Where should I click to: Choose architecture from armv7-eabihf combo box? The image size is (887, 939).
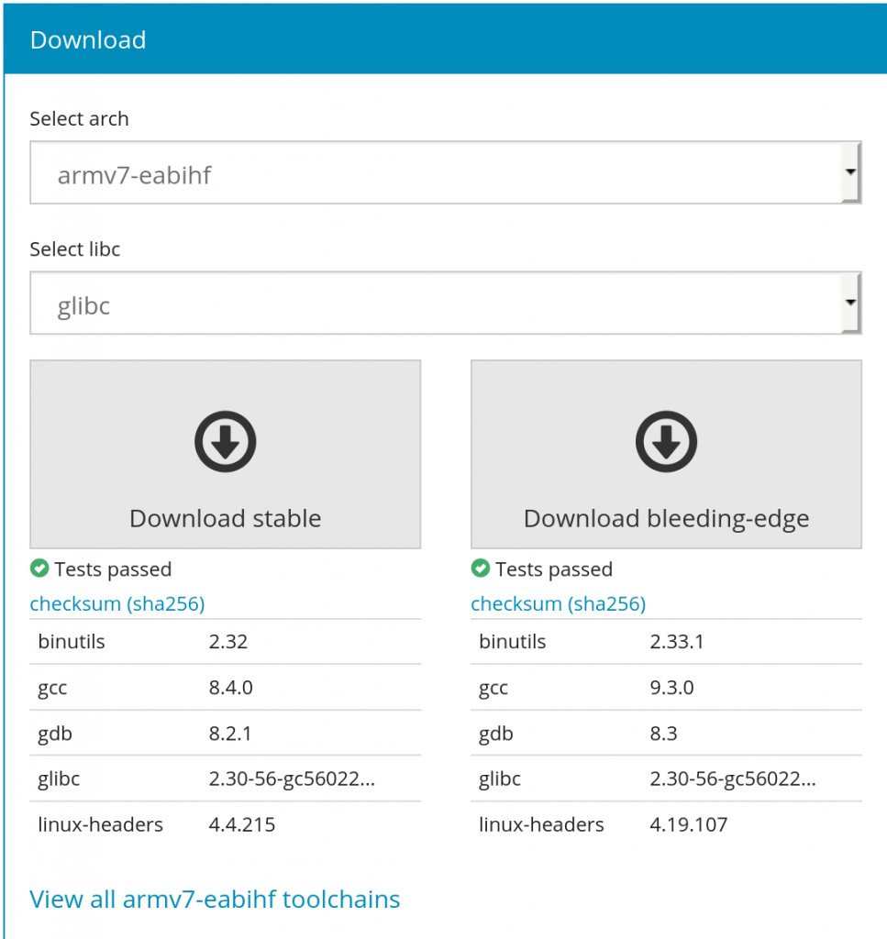coord(446,172)
